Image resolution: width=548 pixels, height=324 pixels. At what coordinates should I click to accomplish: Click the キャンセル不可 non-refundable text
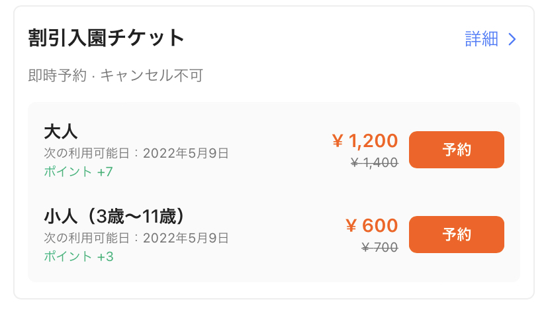[x=152, y=76]
